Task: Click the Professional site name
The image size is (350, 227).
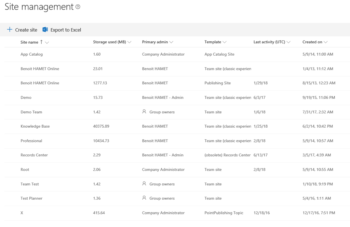Action: tap(31, 141)
